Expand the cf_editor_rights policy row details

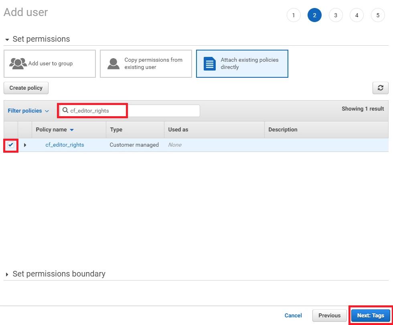click(x=25, y=145)
